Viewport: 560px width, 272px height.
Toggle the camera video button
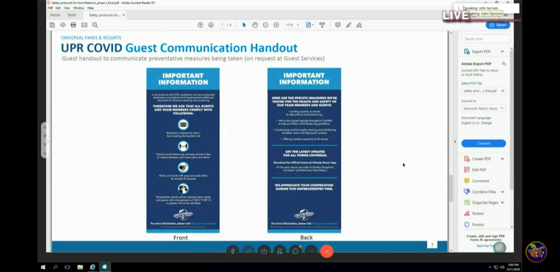coord(248,251)
